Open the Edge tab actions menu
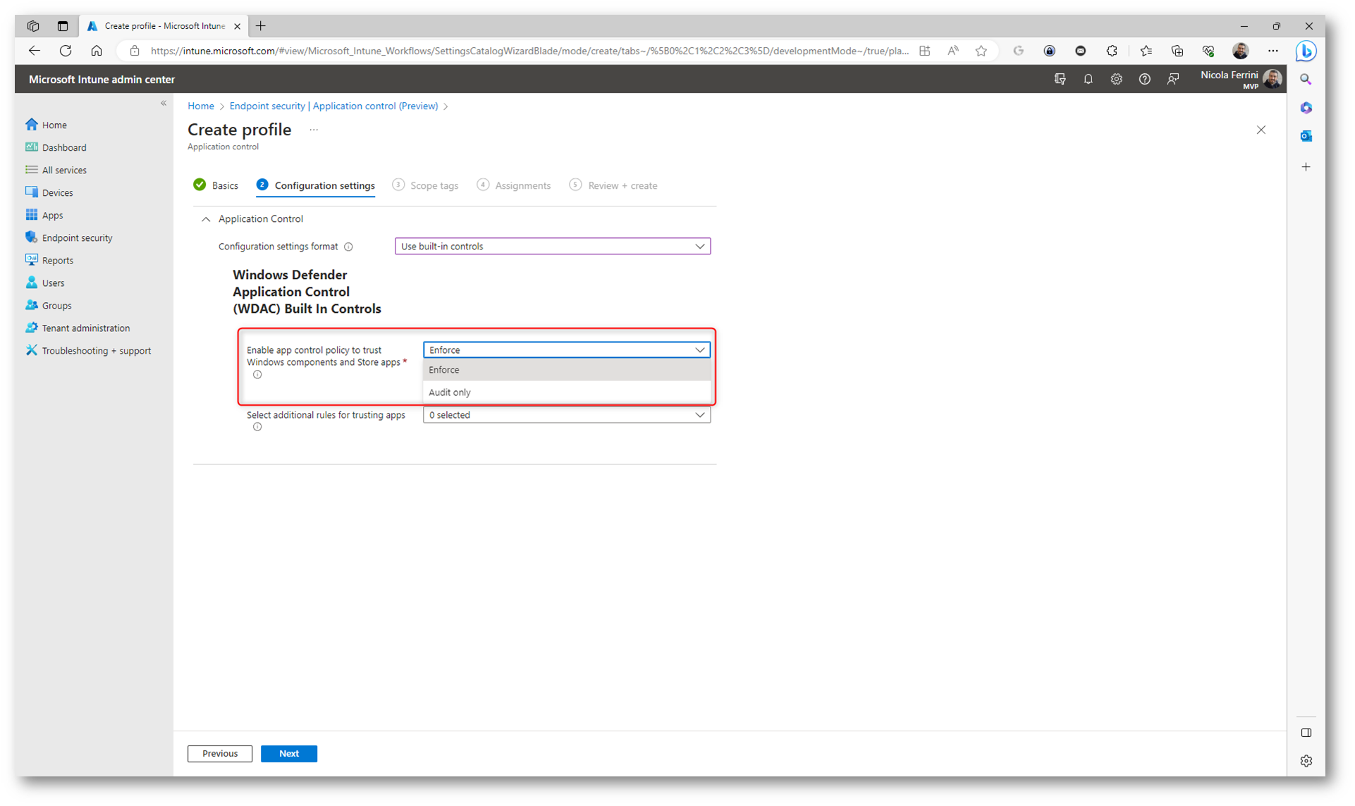The image size is (1355, 806). 63,26
